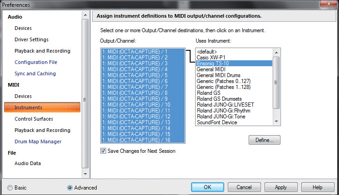Tick Save Changes for Next Session checkbox

(x=103, y=151)
